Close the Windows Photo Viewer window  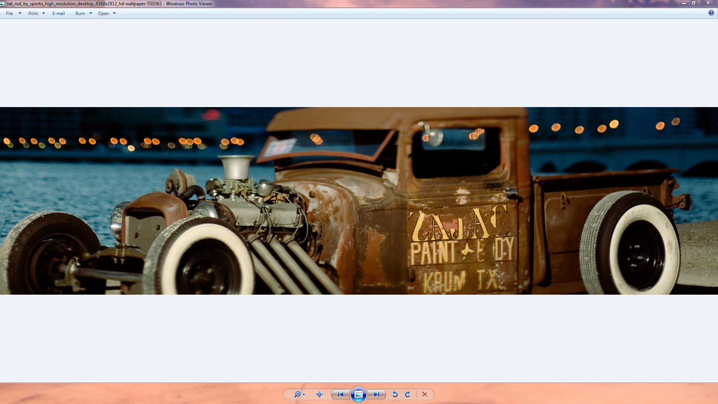(x=708, y=3)
